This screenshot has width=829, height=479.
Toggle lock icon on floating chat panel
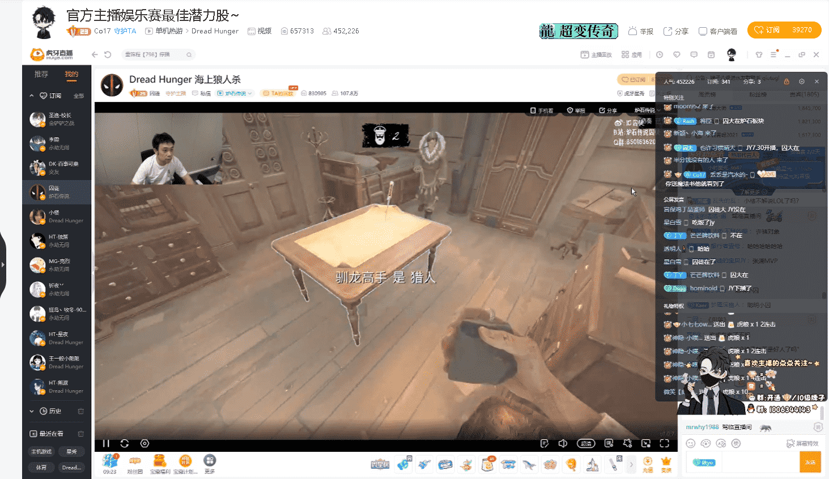pyautogui.click(x=787, y=82)
